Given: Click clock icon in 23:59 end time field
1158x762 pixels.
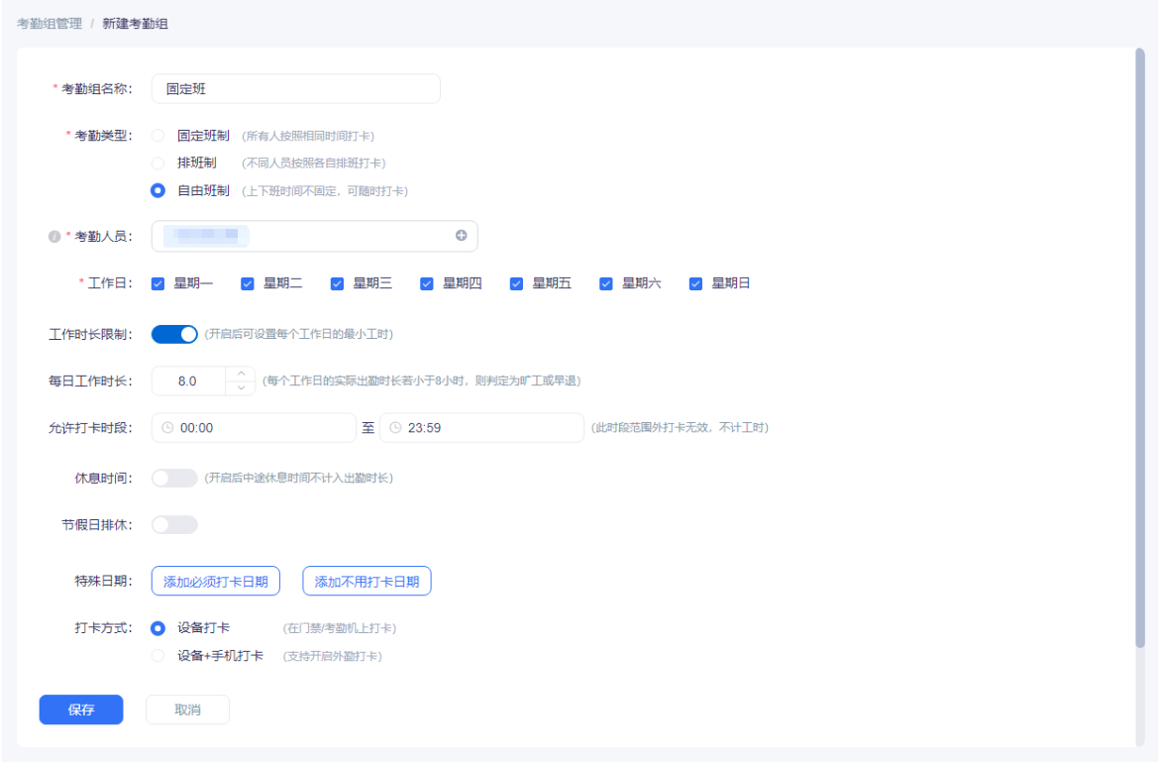Looking at the screenshot, I should [395, 428].
